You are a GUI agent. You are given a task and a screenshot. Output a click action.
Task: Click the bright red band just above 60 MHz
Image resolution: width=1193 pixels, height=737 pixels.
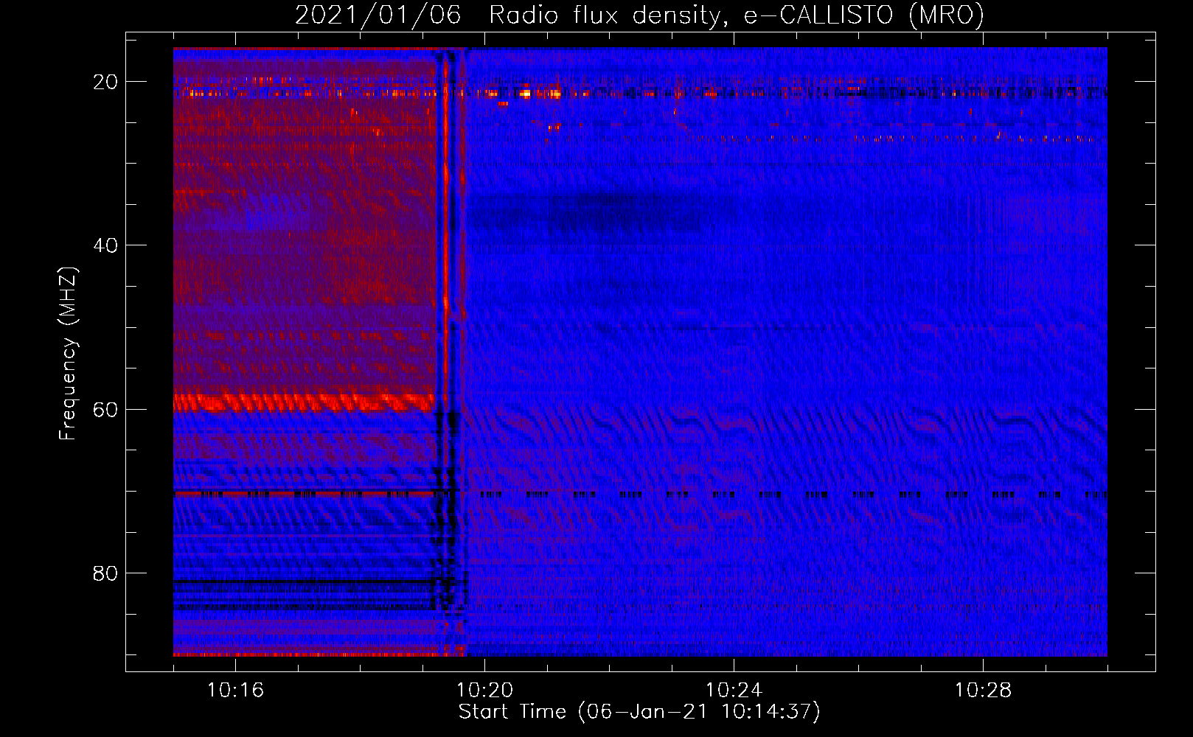click(x=304, y=402)
